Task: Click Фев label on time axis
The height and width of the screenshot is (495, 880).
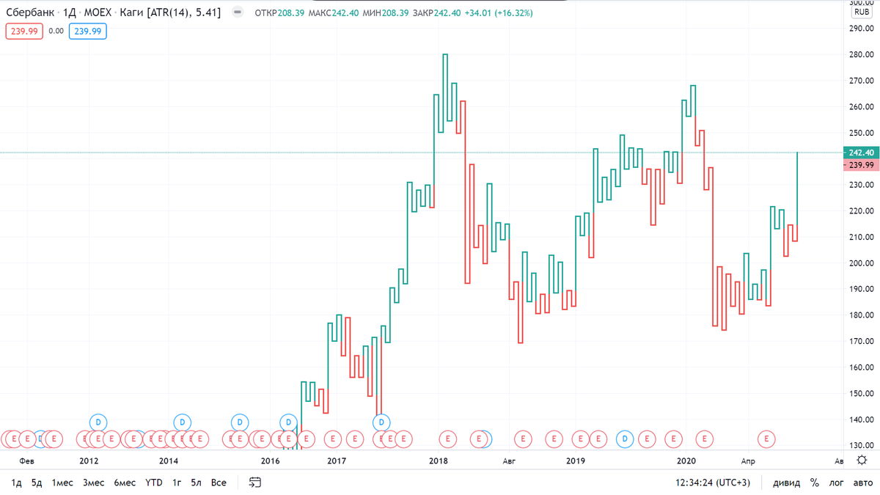Action: tap(26, 461)
